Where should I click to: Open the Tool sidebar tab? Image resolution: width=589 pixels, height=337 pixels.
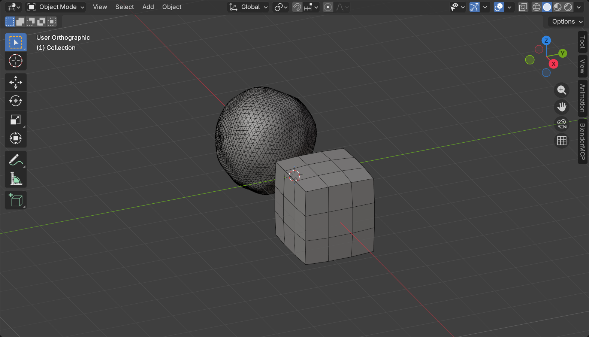583,42
